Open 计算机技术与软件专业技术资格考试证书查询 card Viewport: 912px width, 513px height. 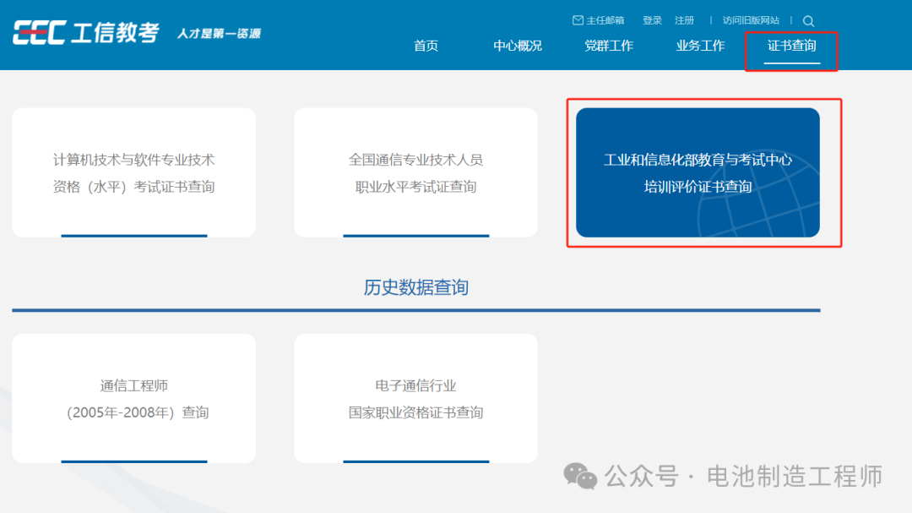[x=133, y=172]
